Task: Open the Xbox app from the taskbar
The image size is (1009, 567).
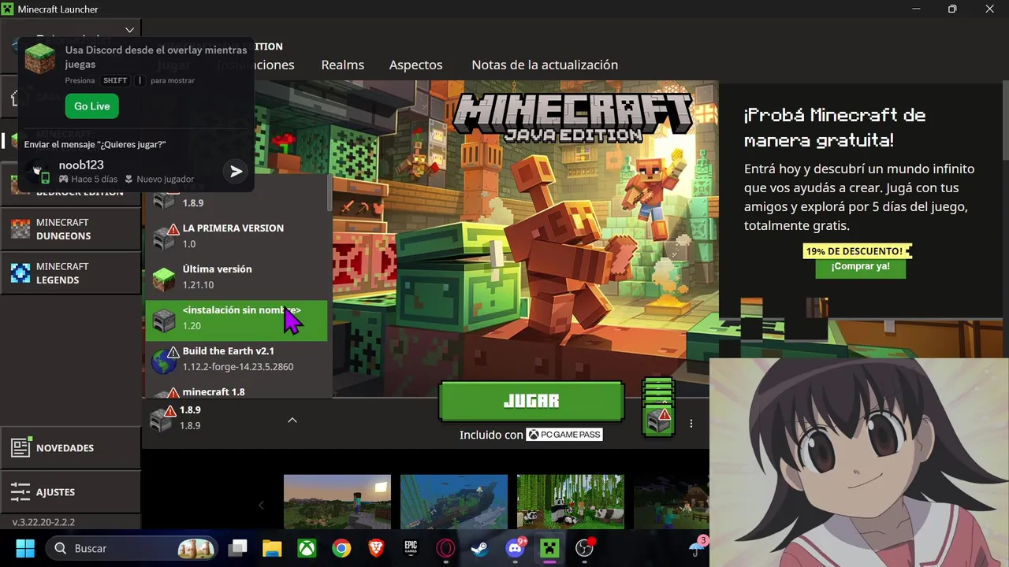Action: (307, 548)
